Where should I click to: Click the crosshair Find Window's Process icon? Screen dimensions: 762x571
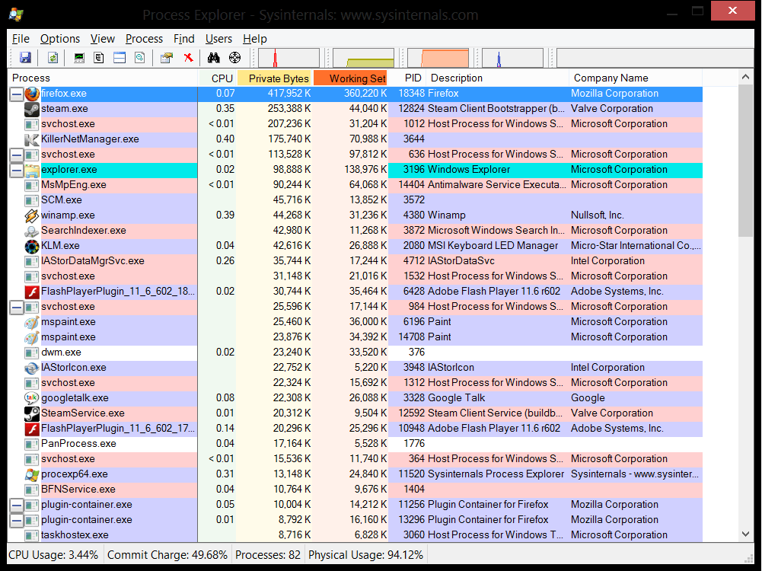(x=234, y=58)
